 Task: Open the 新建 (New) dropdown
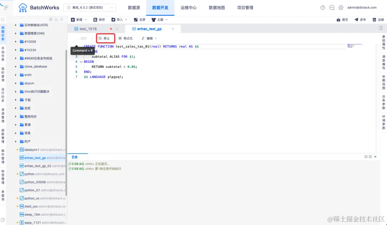(79, 19)
